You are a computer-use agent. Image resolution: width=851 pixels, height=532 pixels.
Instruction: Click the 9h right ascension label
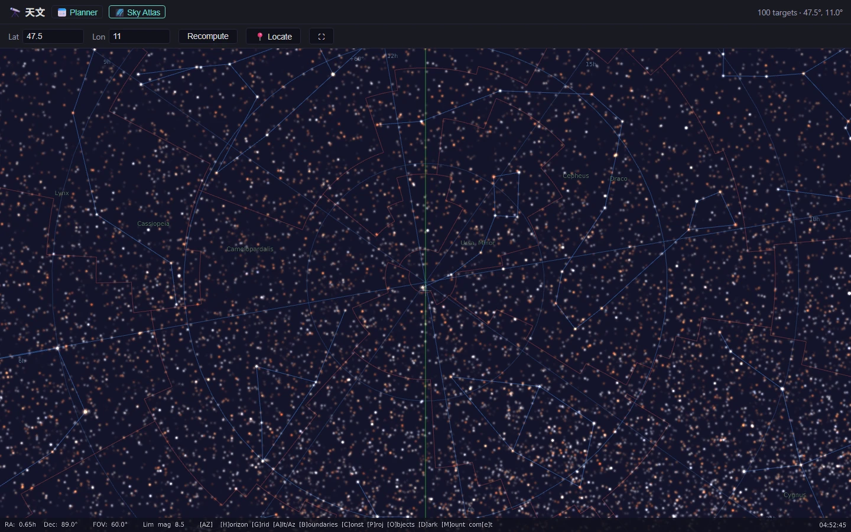107,61
